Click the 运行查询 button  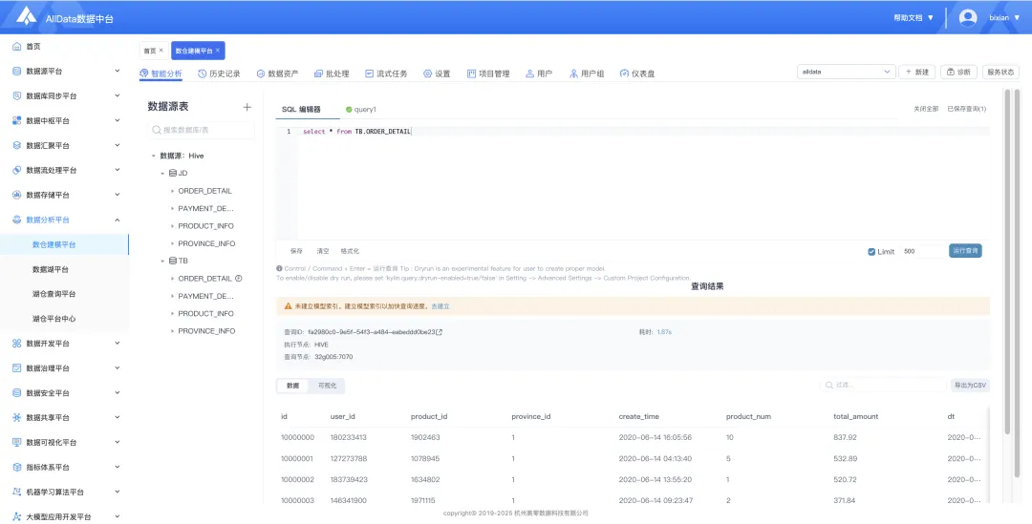[965, 250]
